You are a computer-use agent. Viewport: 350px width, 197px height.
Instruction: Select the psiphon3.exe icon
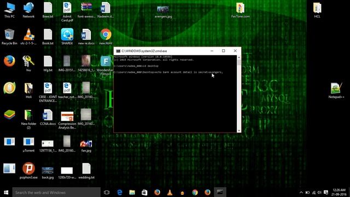[x=28, y=171]
